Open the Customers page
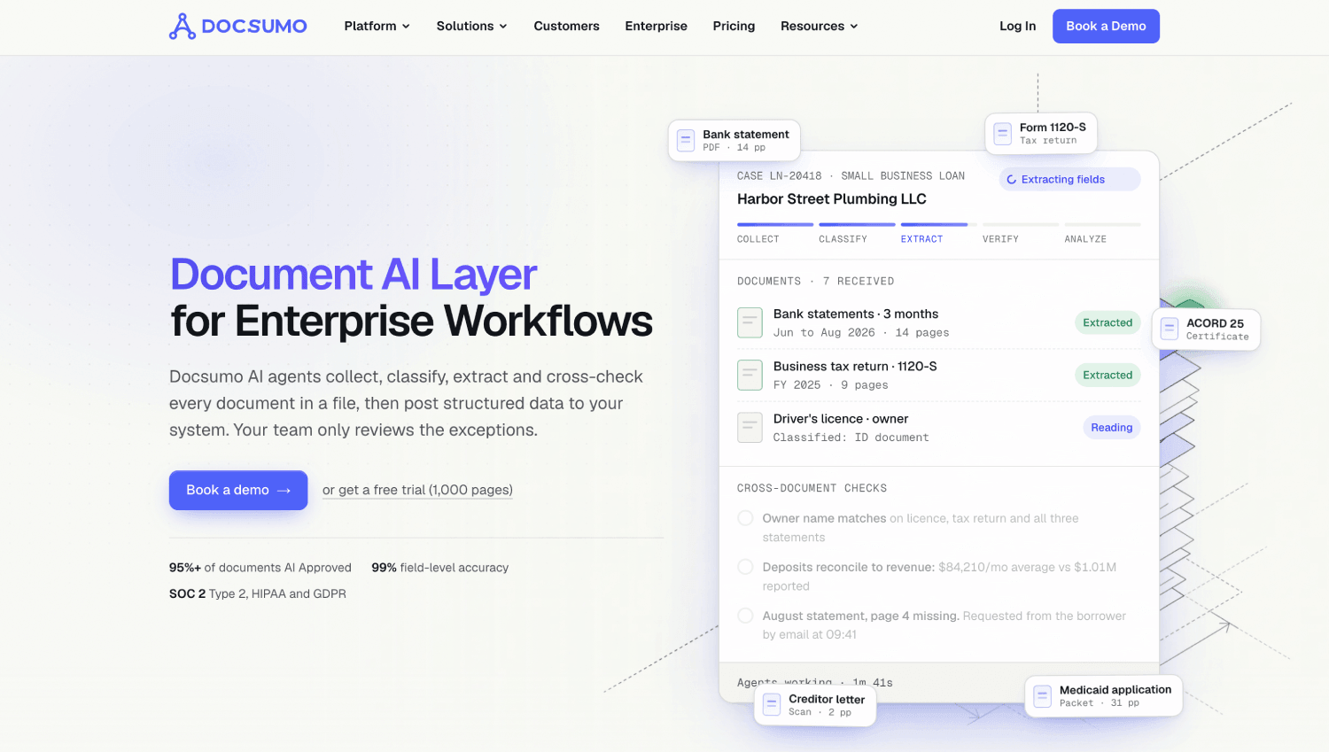This screenshot has width=1329, height=752. (566, 27)
